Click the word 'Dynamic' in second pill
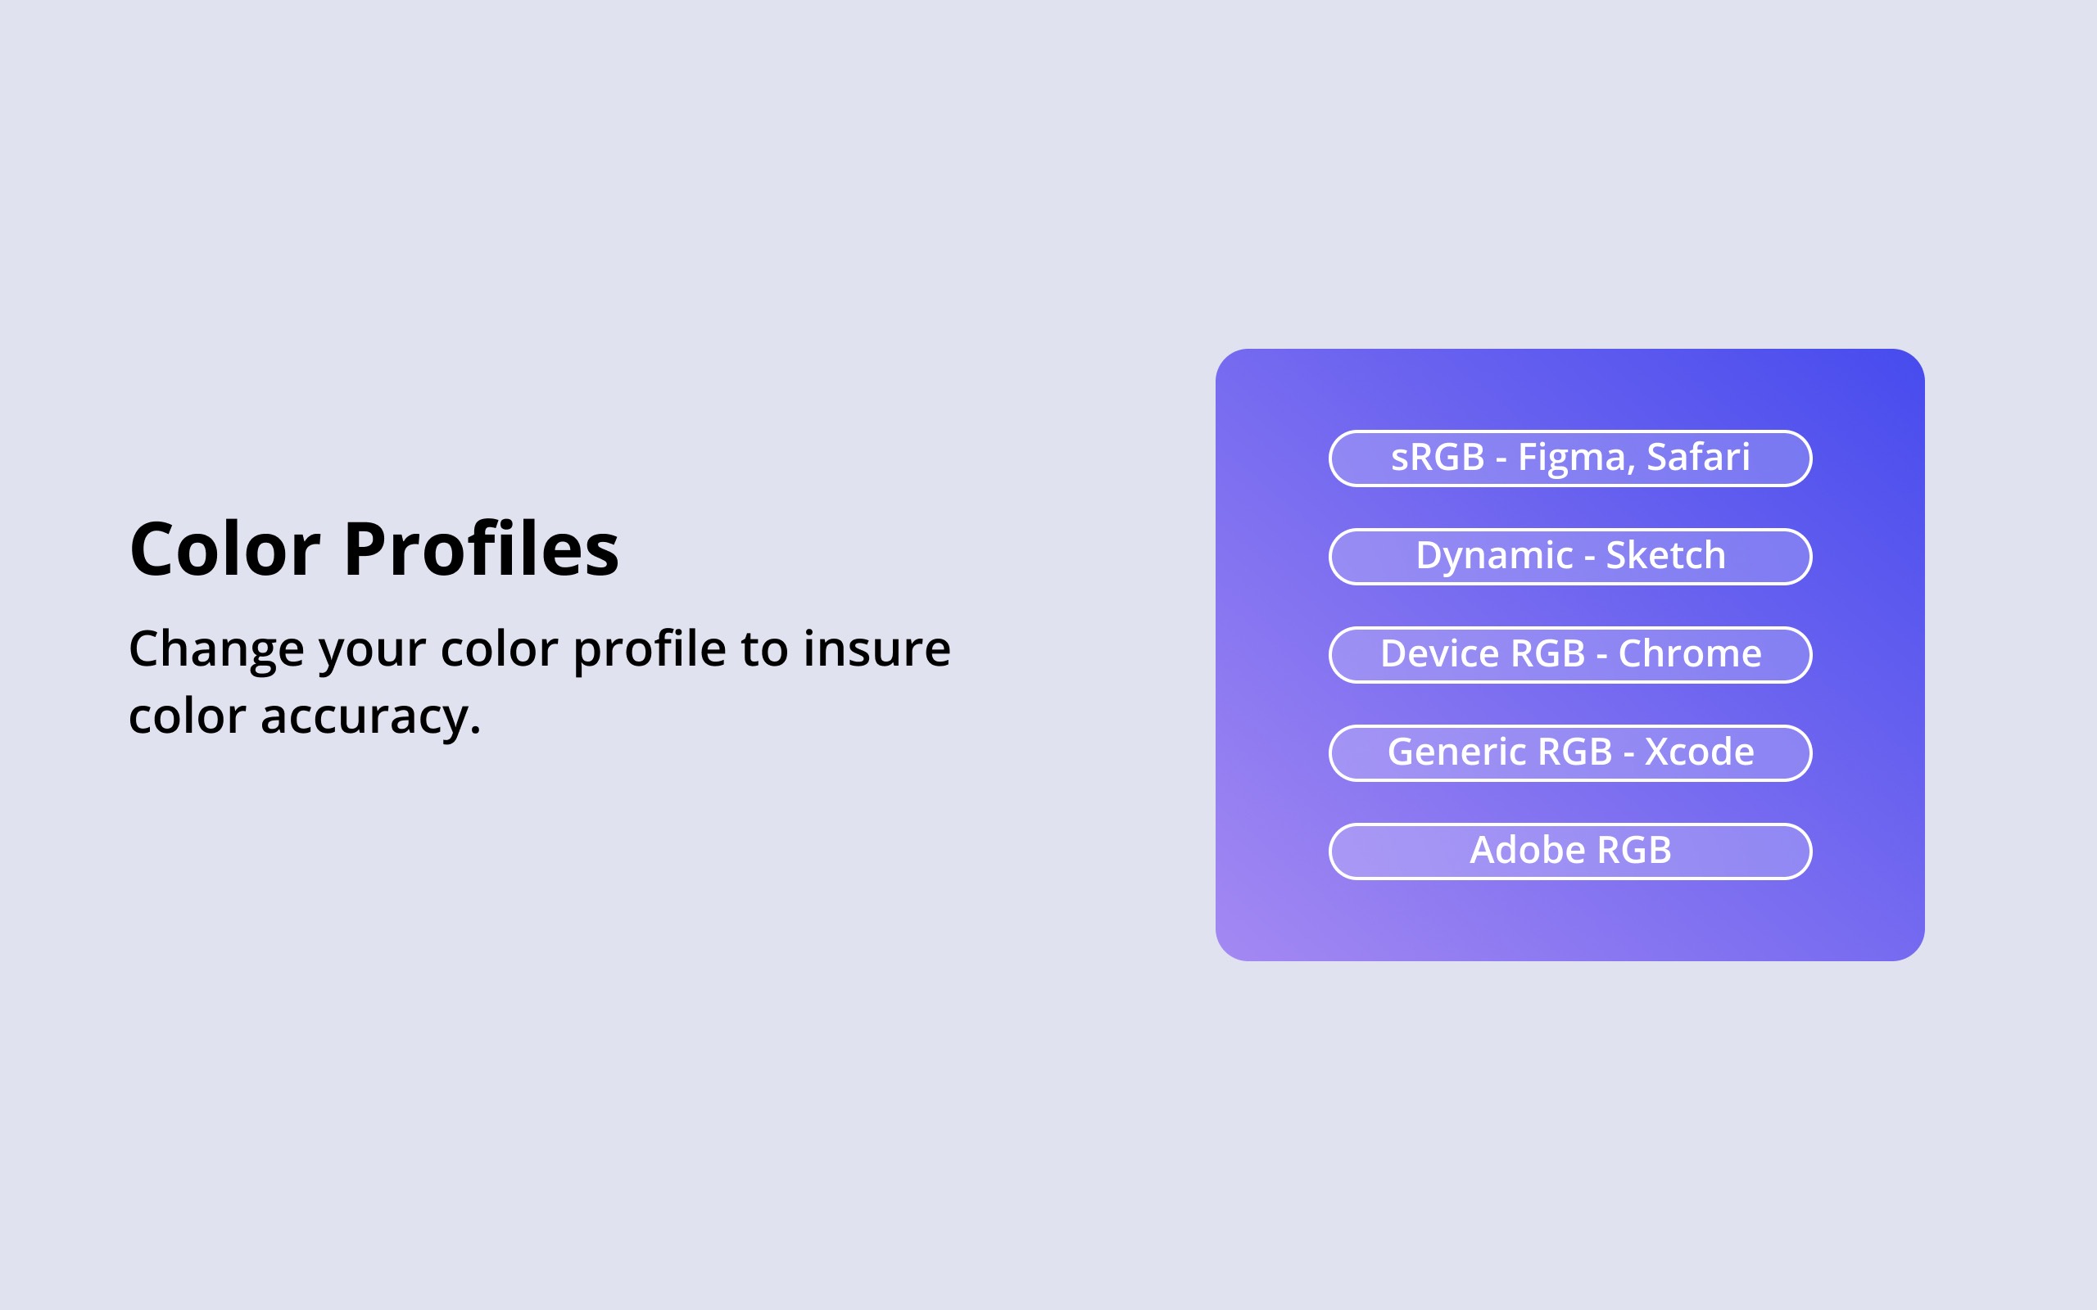This screenshot has width=2097, height=1310. point(1494,556)
